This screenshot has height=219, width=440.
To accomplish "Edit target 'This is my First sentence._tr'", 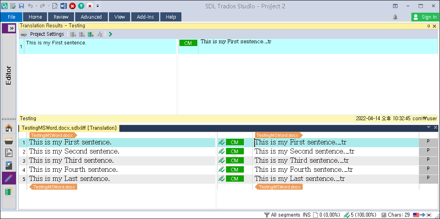I will point(300,142).
